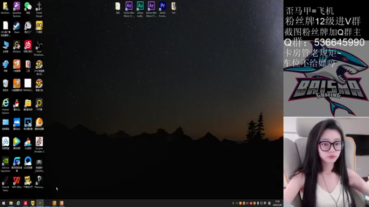
Task: Open Internet Explorer in the taskbar
Action: (18, 203)
